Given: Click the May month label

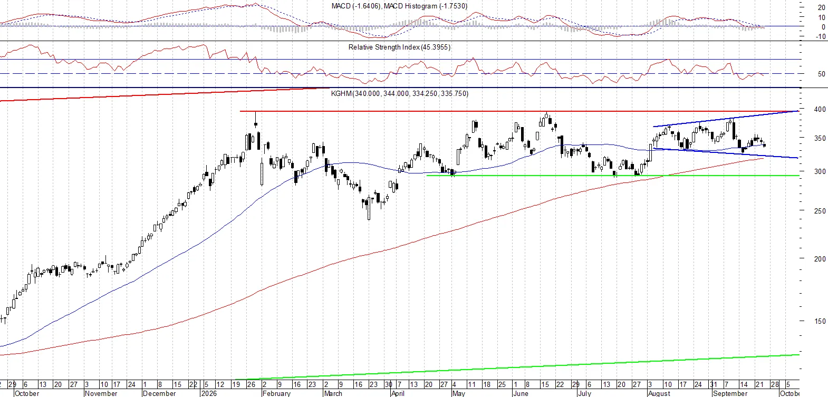Looking at the screenshot, I should tap(459, 393).
